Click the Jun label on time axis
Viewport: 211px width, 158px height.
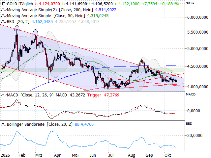pos(93,155)
